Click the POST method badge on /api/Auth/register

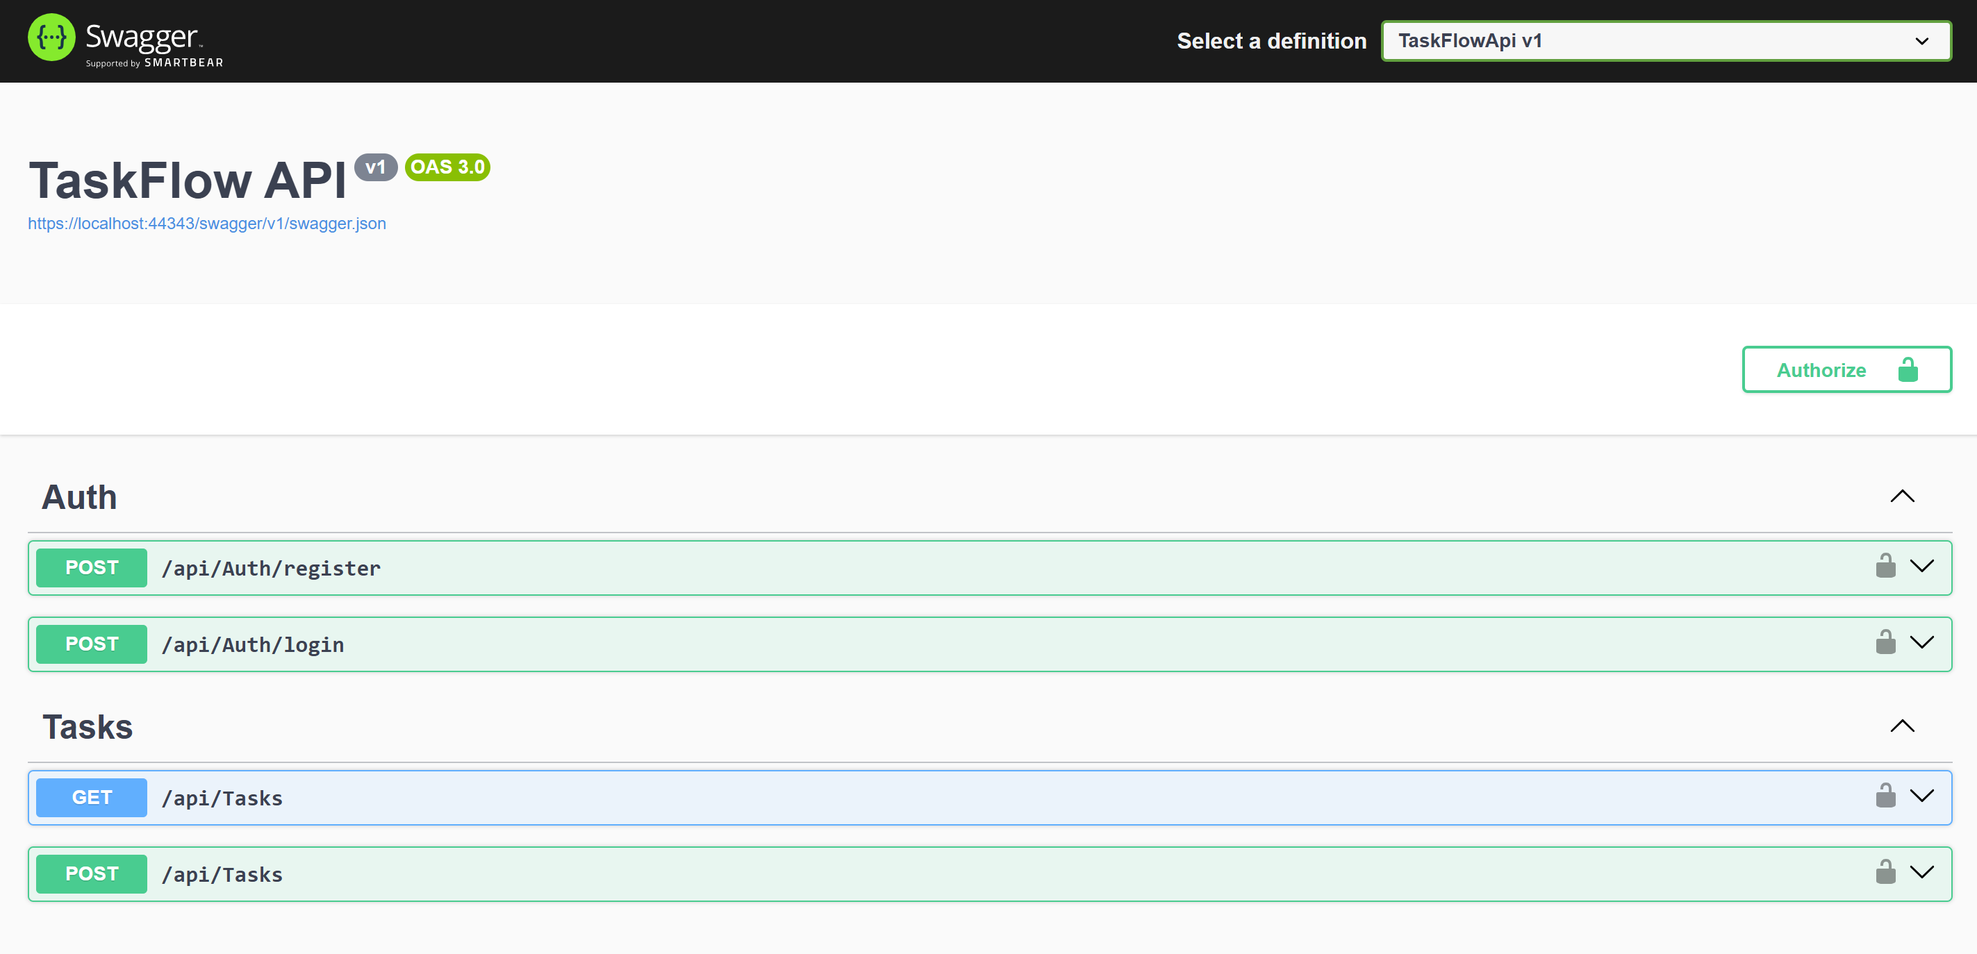[91, 567]
